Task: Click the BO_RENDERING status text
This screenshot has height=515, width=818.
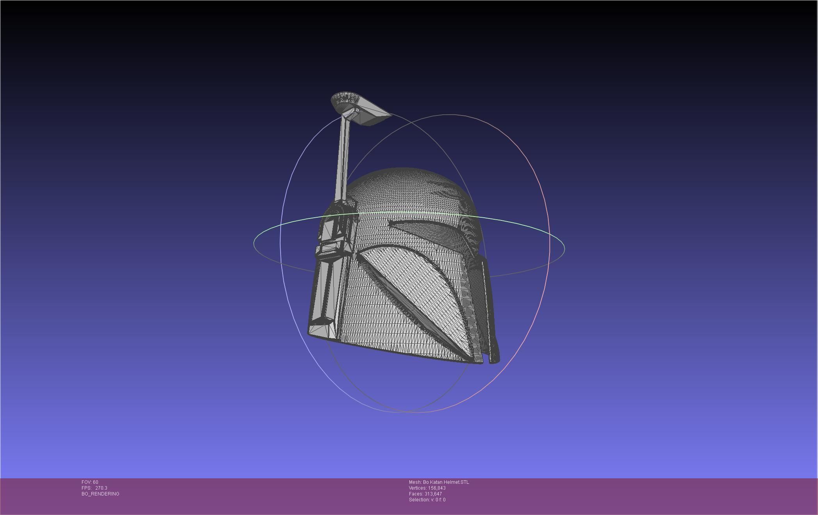Action: pos(100,494)
